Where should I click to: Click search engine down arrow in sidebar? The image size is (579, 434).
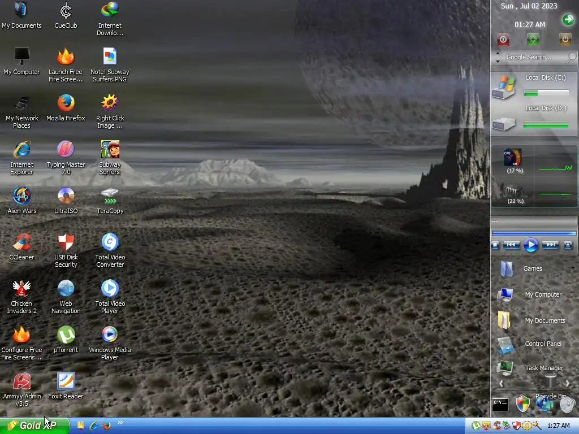pyautogui.click(x=498, y=61)
